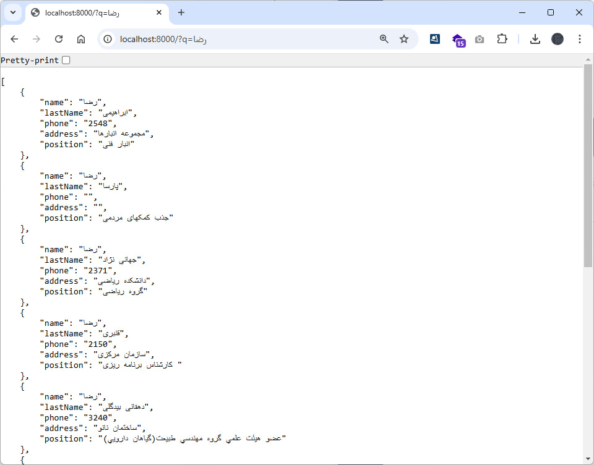Click the phone value "2548"

(x=98, y=124)
